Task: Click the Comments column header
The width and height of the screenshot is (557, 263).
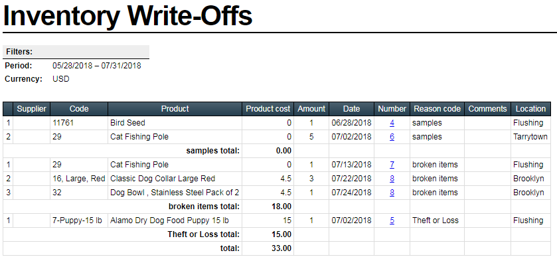Action: coord(487,109)
